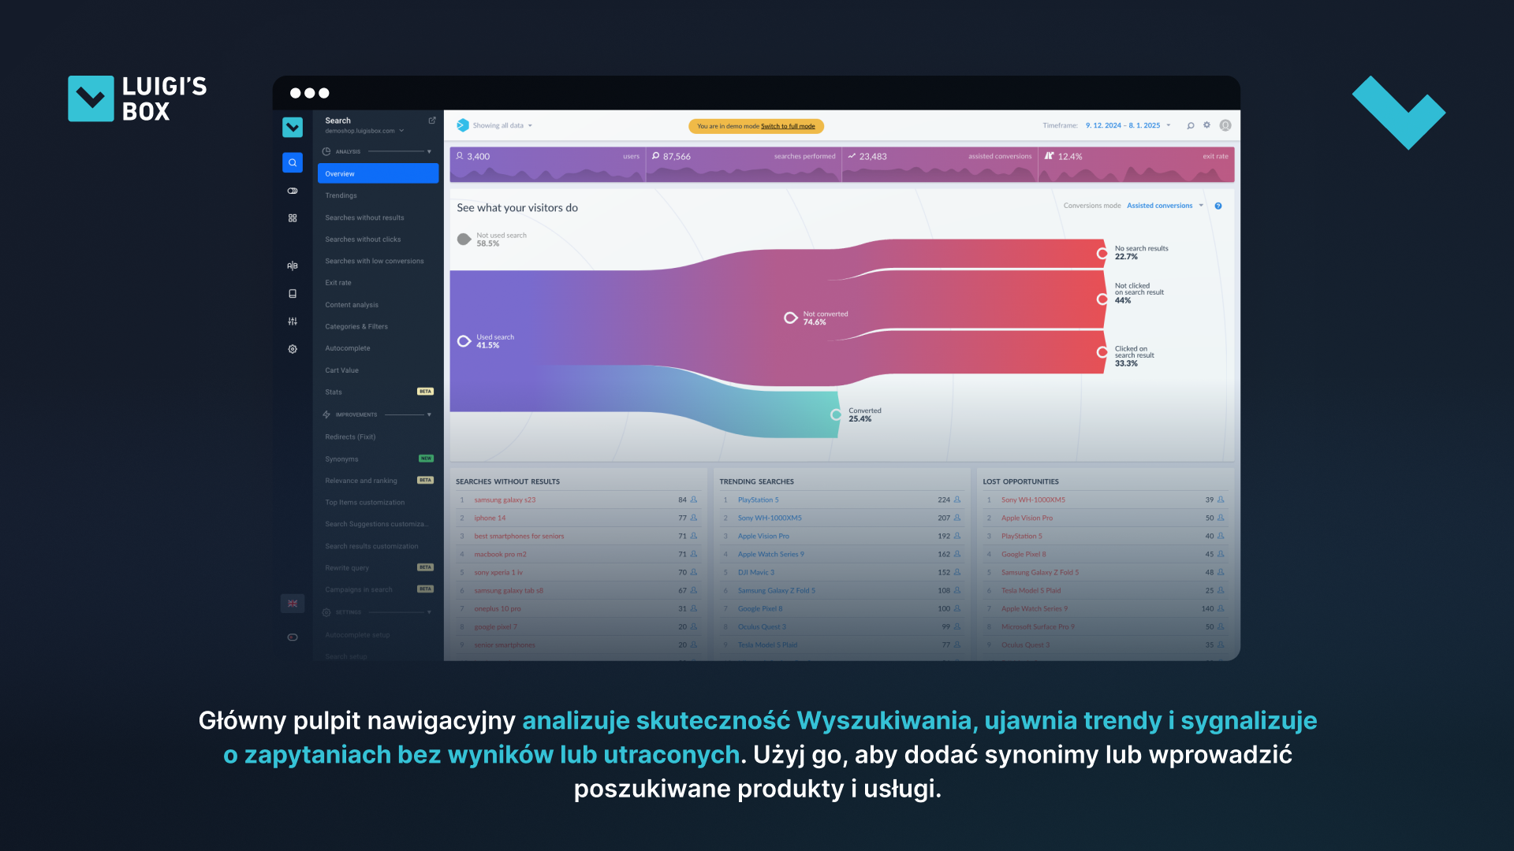Viewport: 1514px width, 851px height.
Task: Click the 3,400 users stat card
Action: click(547, 165)
